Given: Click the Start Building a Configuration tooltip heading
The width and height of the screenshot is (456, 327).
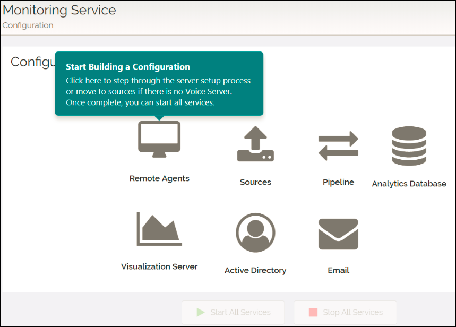Looking at the screenshot, I should click(x=128, y=67).
